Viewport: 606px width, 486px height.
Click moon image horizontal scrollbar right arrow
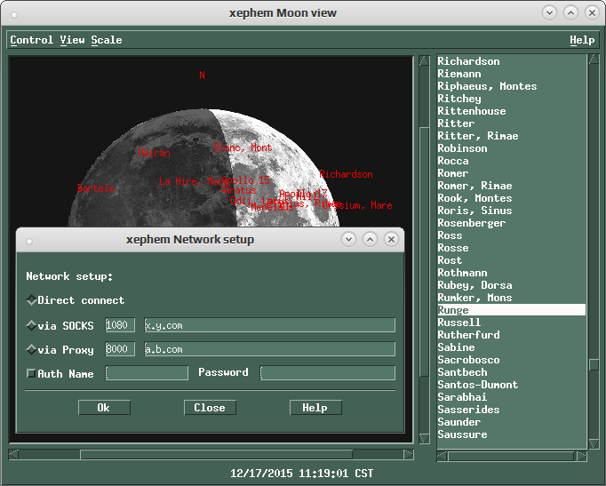pos(409,454)
